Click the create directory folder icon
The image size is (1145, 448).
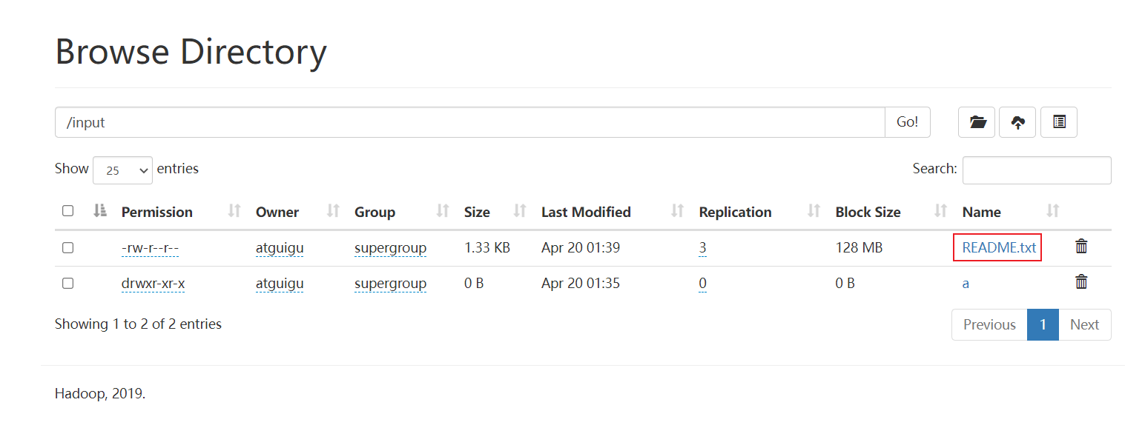[977, 122]
